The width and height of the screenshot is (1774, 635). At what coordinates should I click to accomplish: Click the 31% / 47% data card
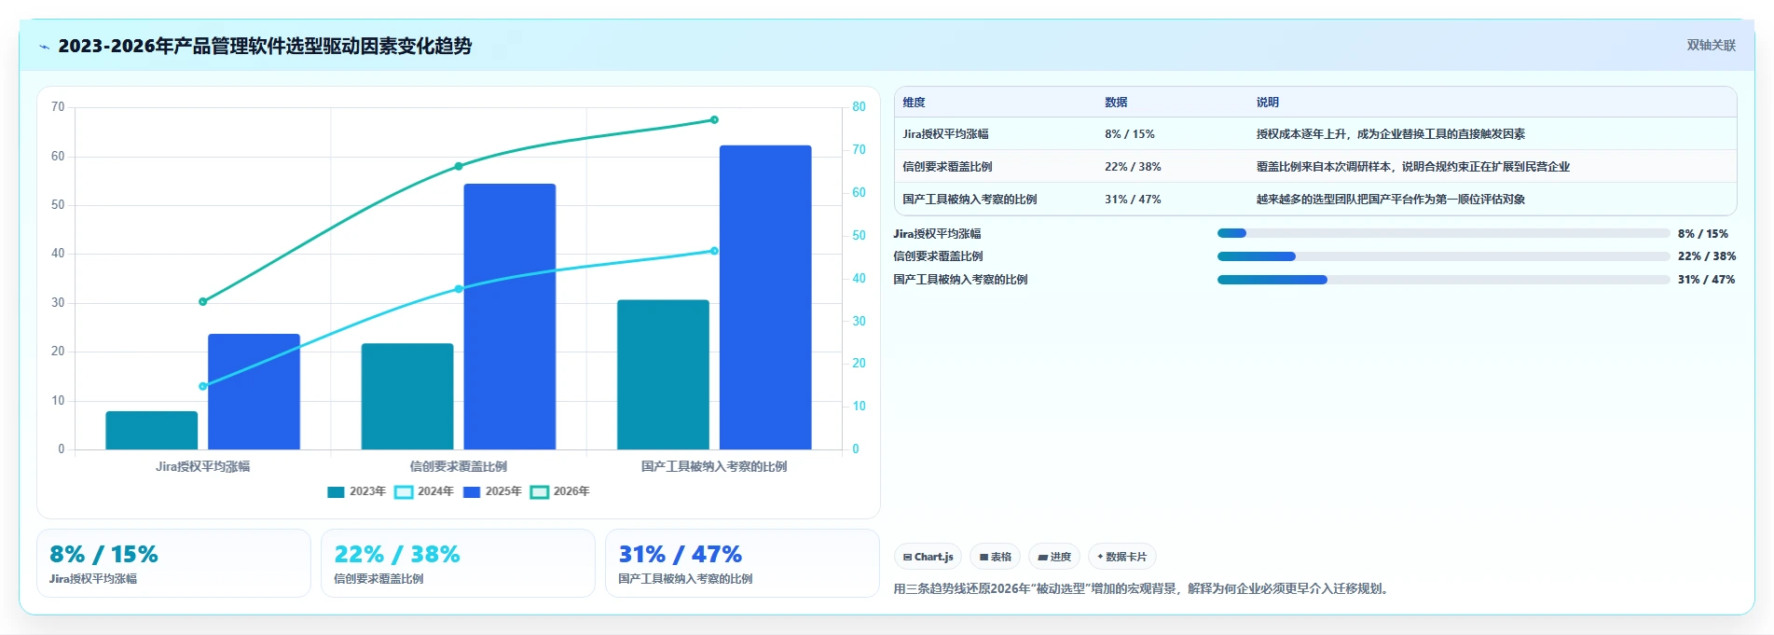[x=742, y=563]
